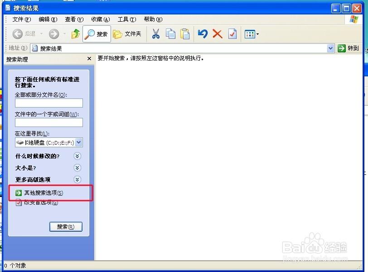Click the 搜索 magnifier toolbar icon
The height and width of the screenshot is (272, 368).
click(x=96, y=34)
